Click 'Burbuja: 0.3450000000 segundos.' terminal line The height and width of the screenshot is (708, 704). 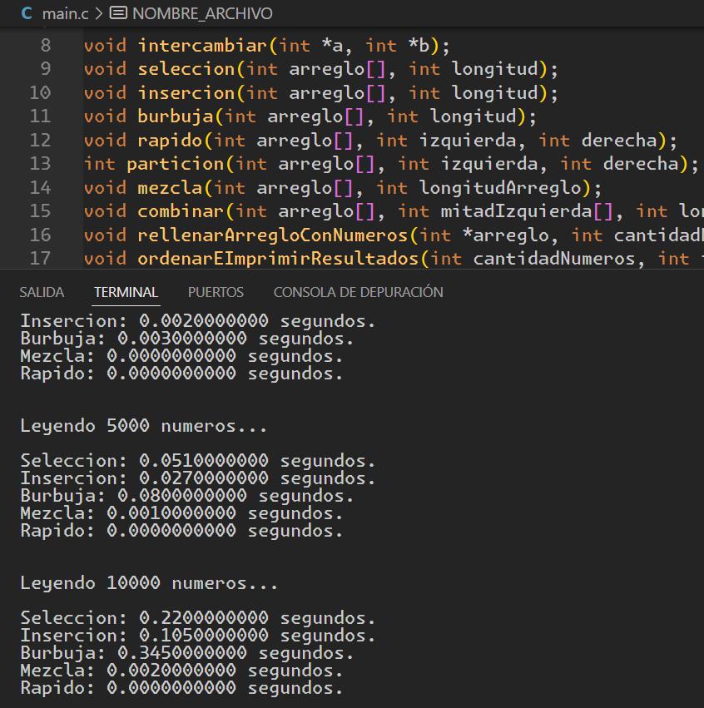click(187, 653)
